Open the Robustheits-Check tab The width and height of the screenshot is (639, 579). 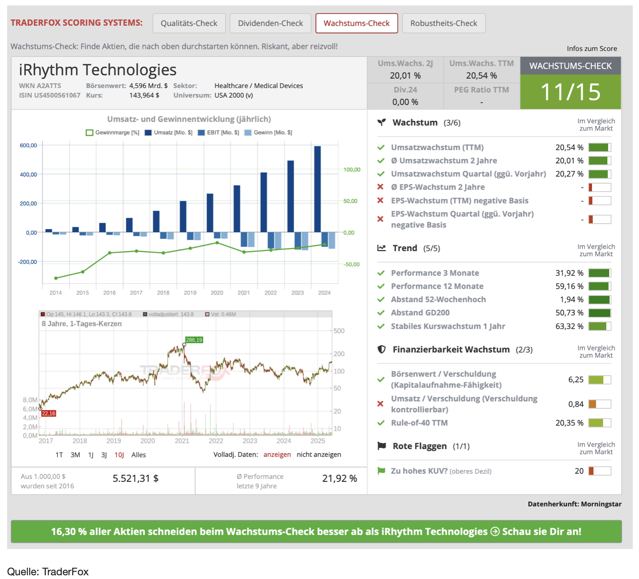[x=444, y=23]
